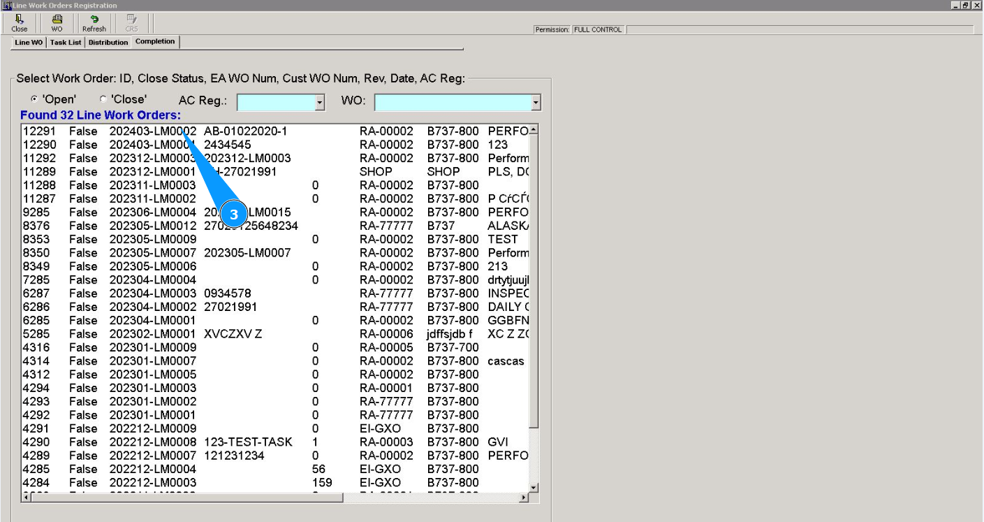Image resolution: width=984 pixels, height=522 pixels.
Task: Select the XVCZXV Z row 5285
Action: pos(275,334)
